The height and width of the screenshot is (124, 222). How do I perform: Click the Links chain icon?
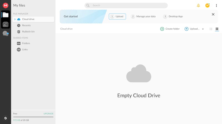(19, 50)
